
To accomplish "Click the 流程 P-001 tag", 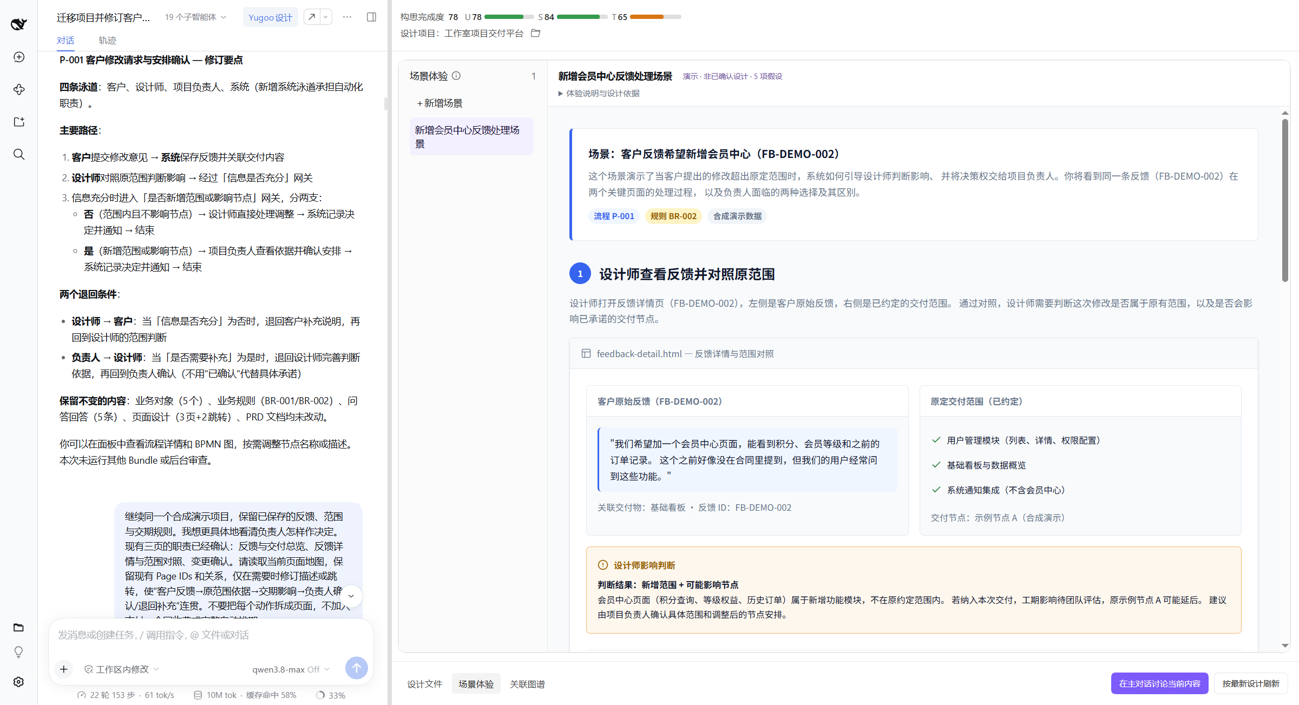I will [x=614, y=216].
